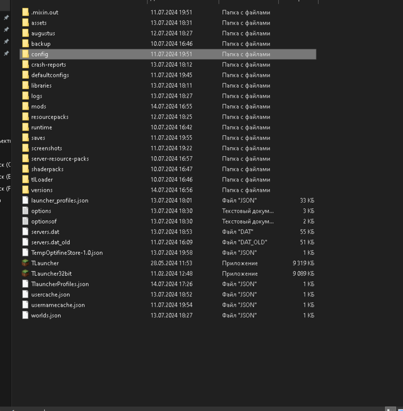Select the servers.dat file icon
403x411 pixels.
tap(25, 232)
